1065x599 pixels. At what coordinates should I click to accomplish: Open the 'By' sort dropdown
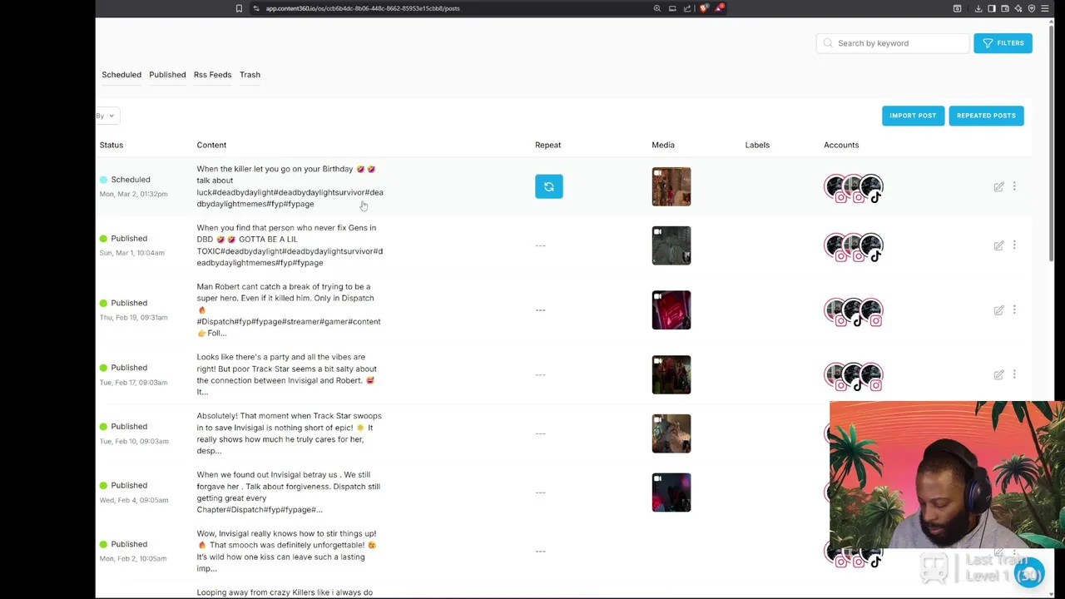click(x=106, y=116)
